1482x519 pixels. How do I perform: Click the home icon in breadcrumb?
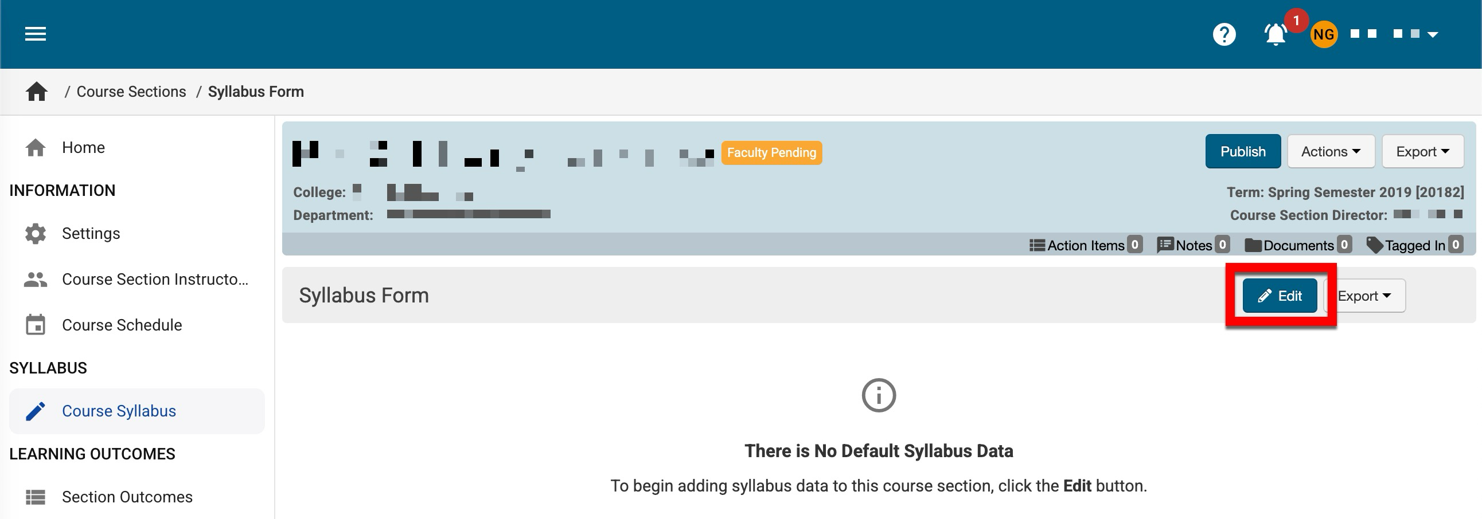click(x=36, y=92)
